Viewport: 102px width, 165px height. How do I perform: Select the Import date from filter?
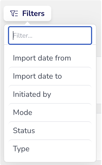pyautogui.click(x=50, y=58)
